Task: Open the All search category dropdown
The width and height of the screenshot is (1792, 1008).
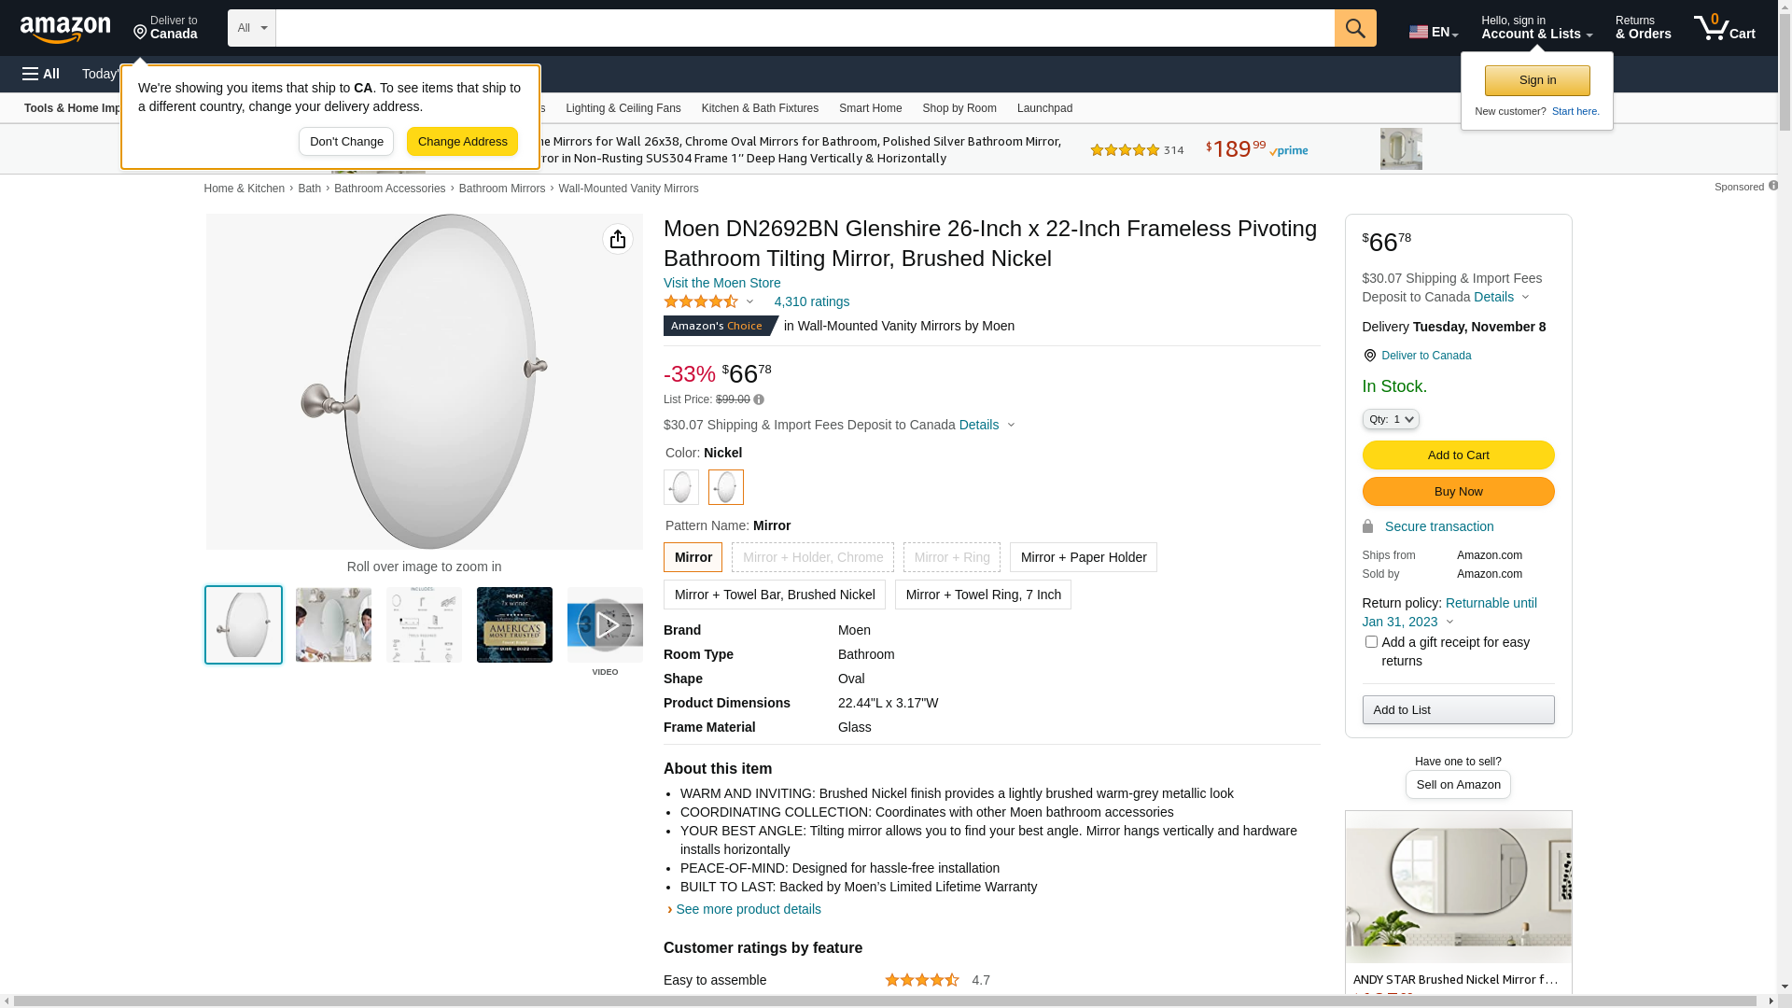Action: (x=251, y=28)
